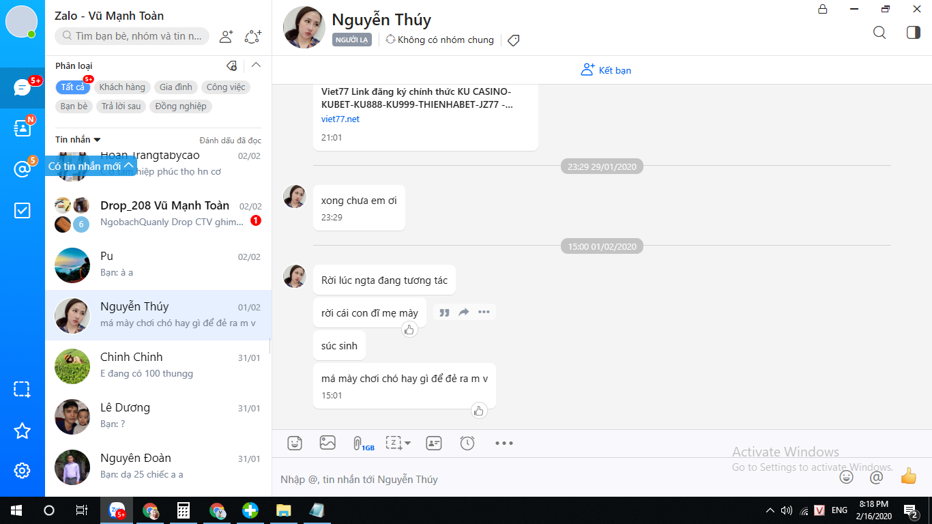The height and width of the screenshot is (524, 932).
Task: Click your profile avatar in the sidebar
Action: pos(22,22)
